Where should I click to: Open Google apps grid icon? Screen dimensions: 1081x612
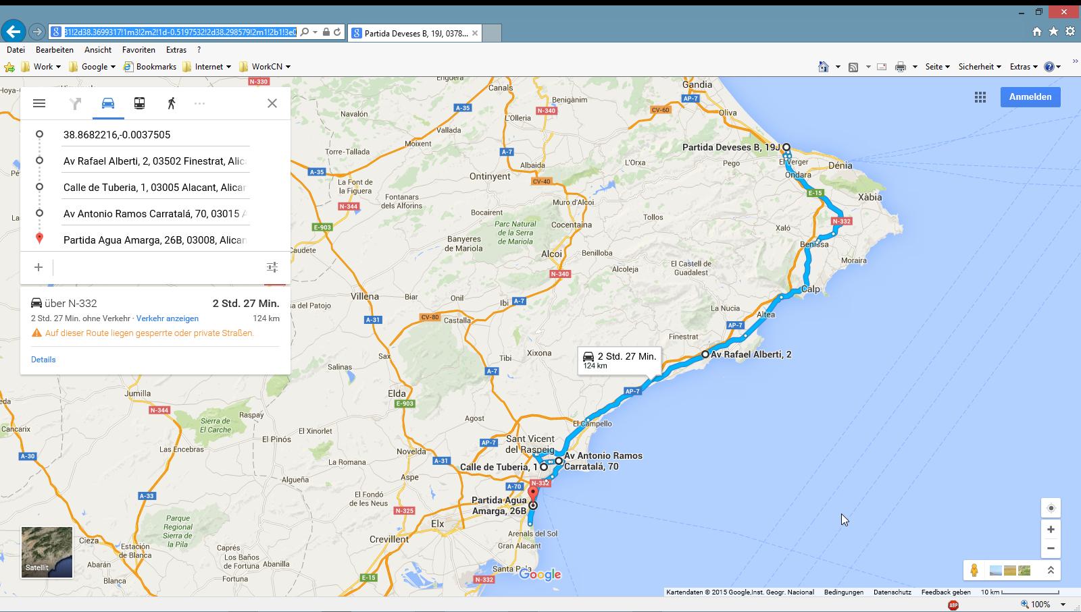click(x=980, y=97)
